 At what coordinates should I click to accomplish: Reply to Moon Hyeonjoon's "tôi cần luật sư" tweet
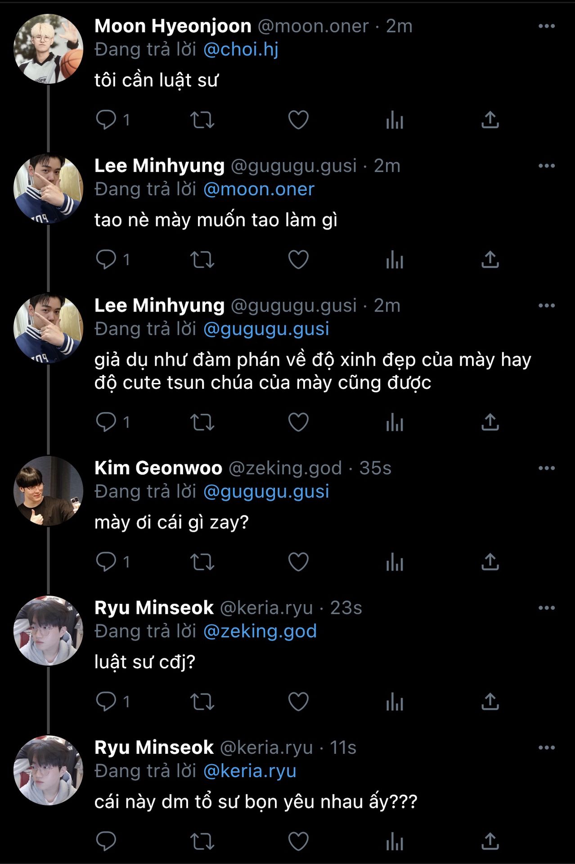click(x=106, y=120)
